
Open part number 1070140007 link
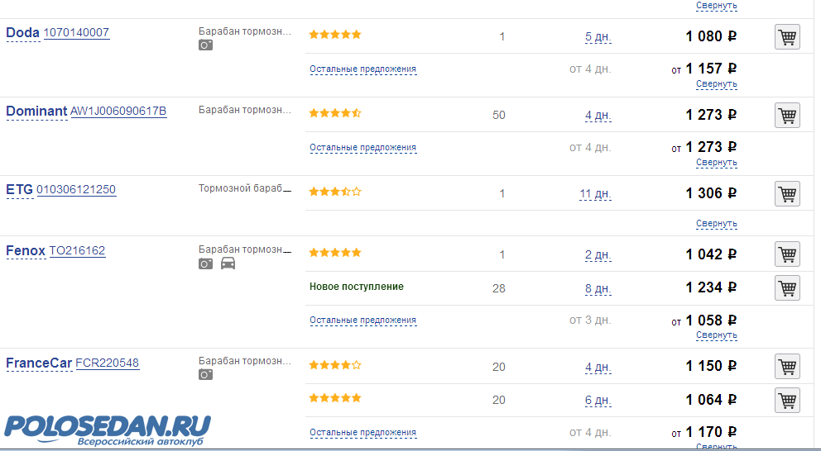76,33
